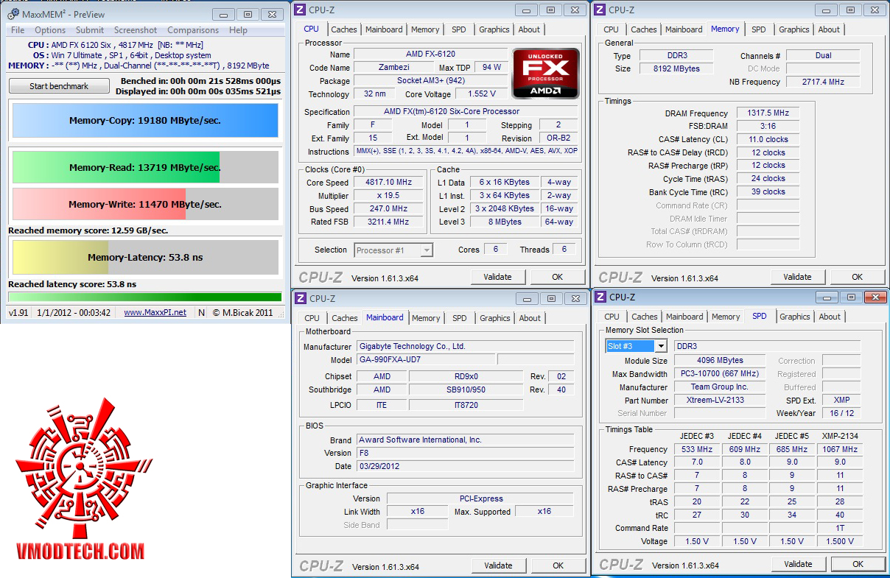Open the File menu in MaxxMEM

18,30
